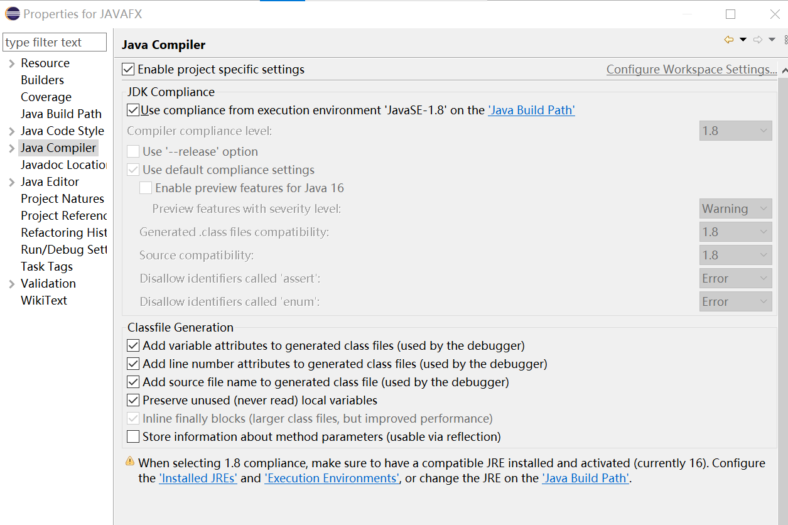Expand the Validation tree node
Viewport: 788px width, 525px height.
point(12,284)
